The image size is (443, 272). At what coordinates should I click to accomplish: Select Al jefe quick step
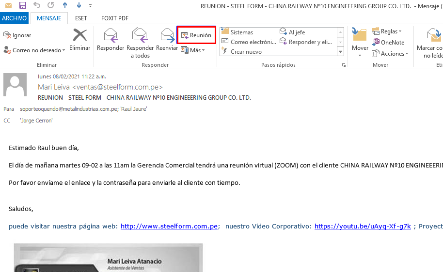[x=292, y=32]
